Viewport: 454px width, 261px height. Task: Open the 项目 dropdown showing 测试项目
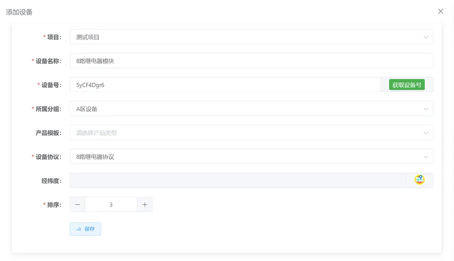point(251,37)
